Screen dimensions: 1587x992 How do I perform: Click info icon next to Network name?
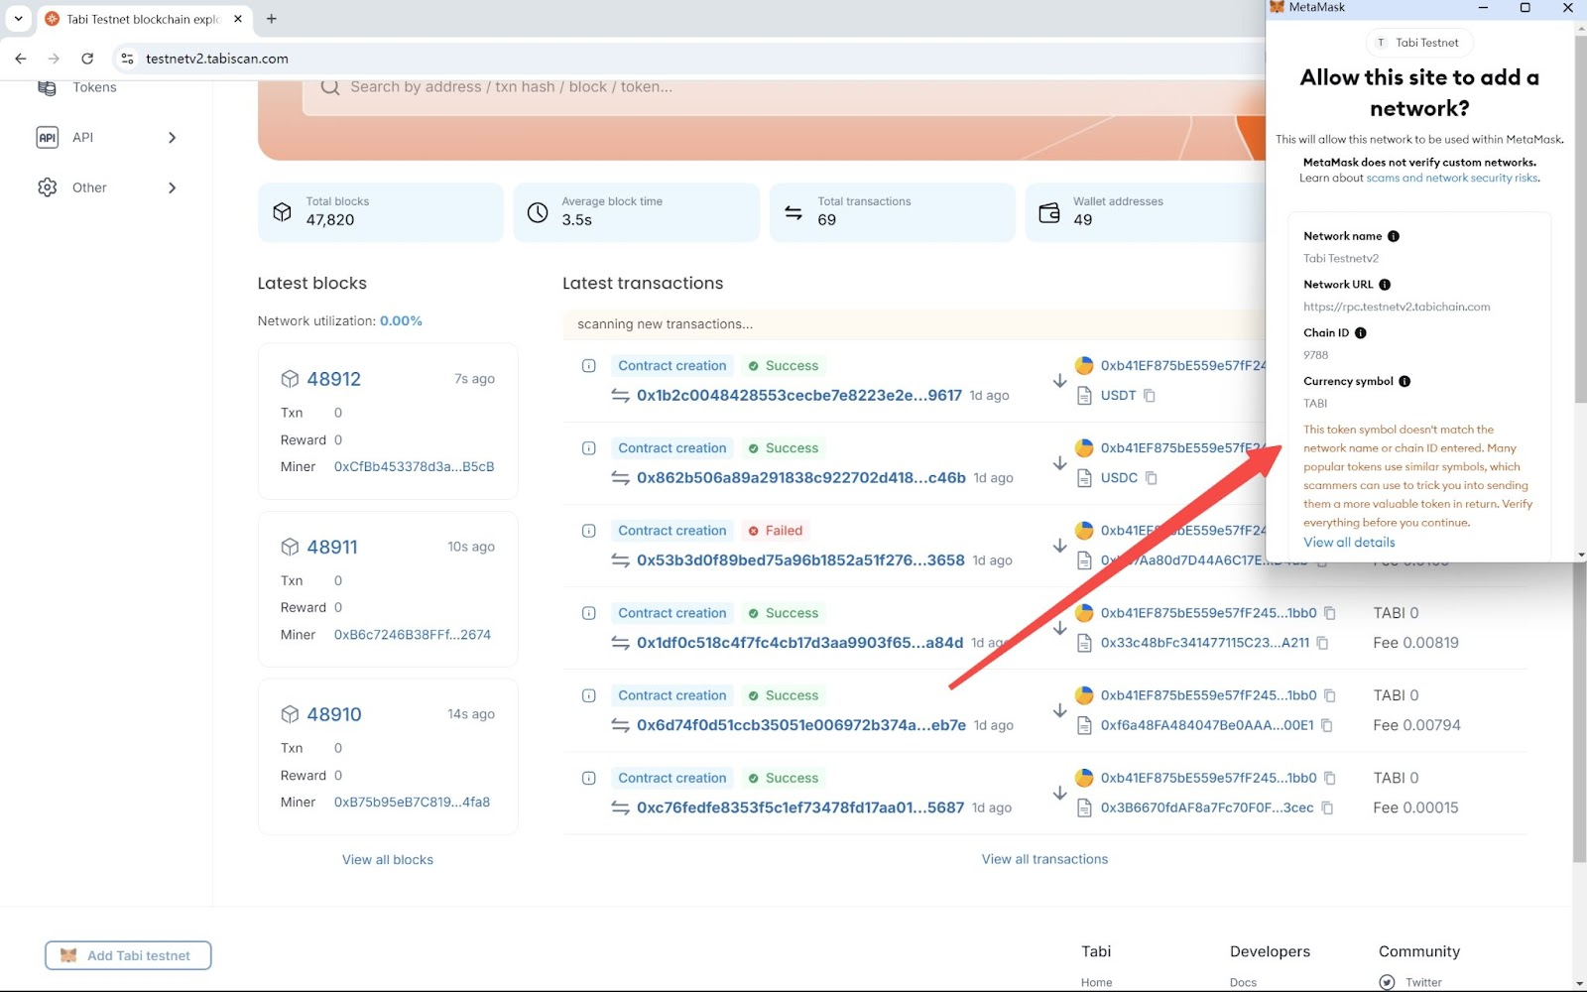(1393, 236)
